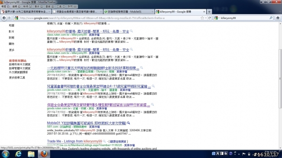The height and width of the screenshot is (158, 282).
Task: Choose 搜尋所有中文網頁 option
Action: point(19,65)
